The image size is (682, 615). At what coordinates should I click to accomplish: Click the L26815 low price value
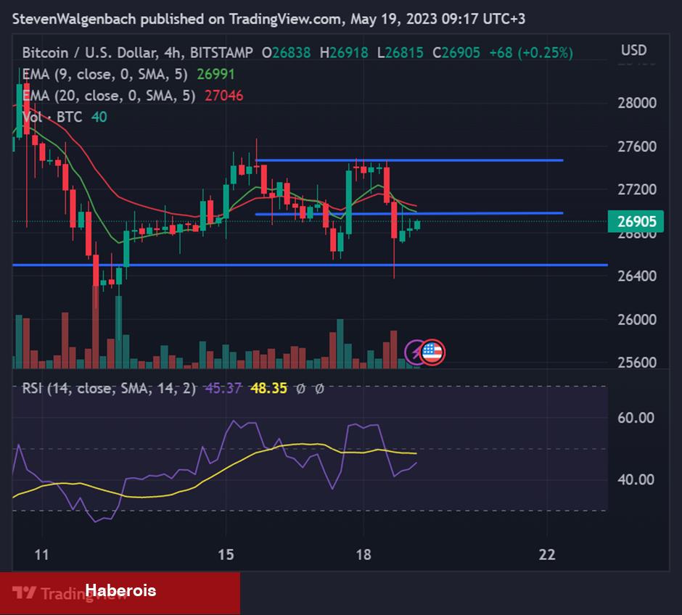pos(400,53)
